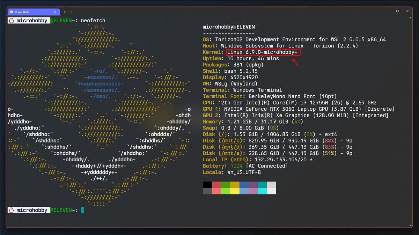The image size is (419, 235).
Task: Click the lime green swatch in the bottom palette row
Action: click(x=226, y=191)
